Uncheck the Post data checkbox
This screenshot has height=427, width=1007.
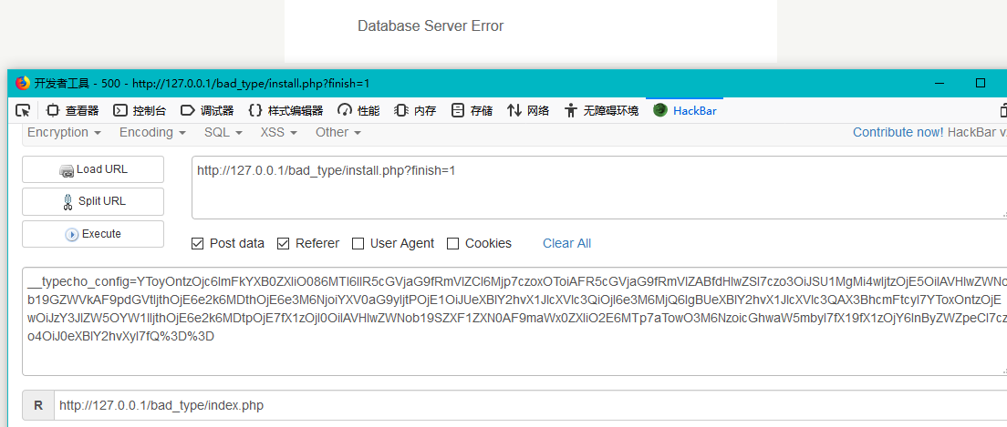[198, 243]
